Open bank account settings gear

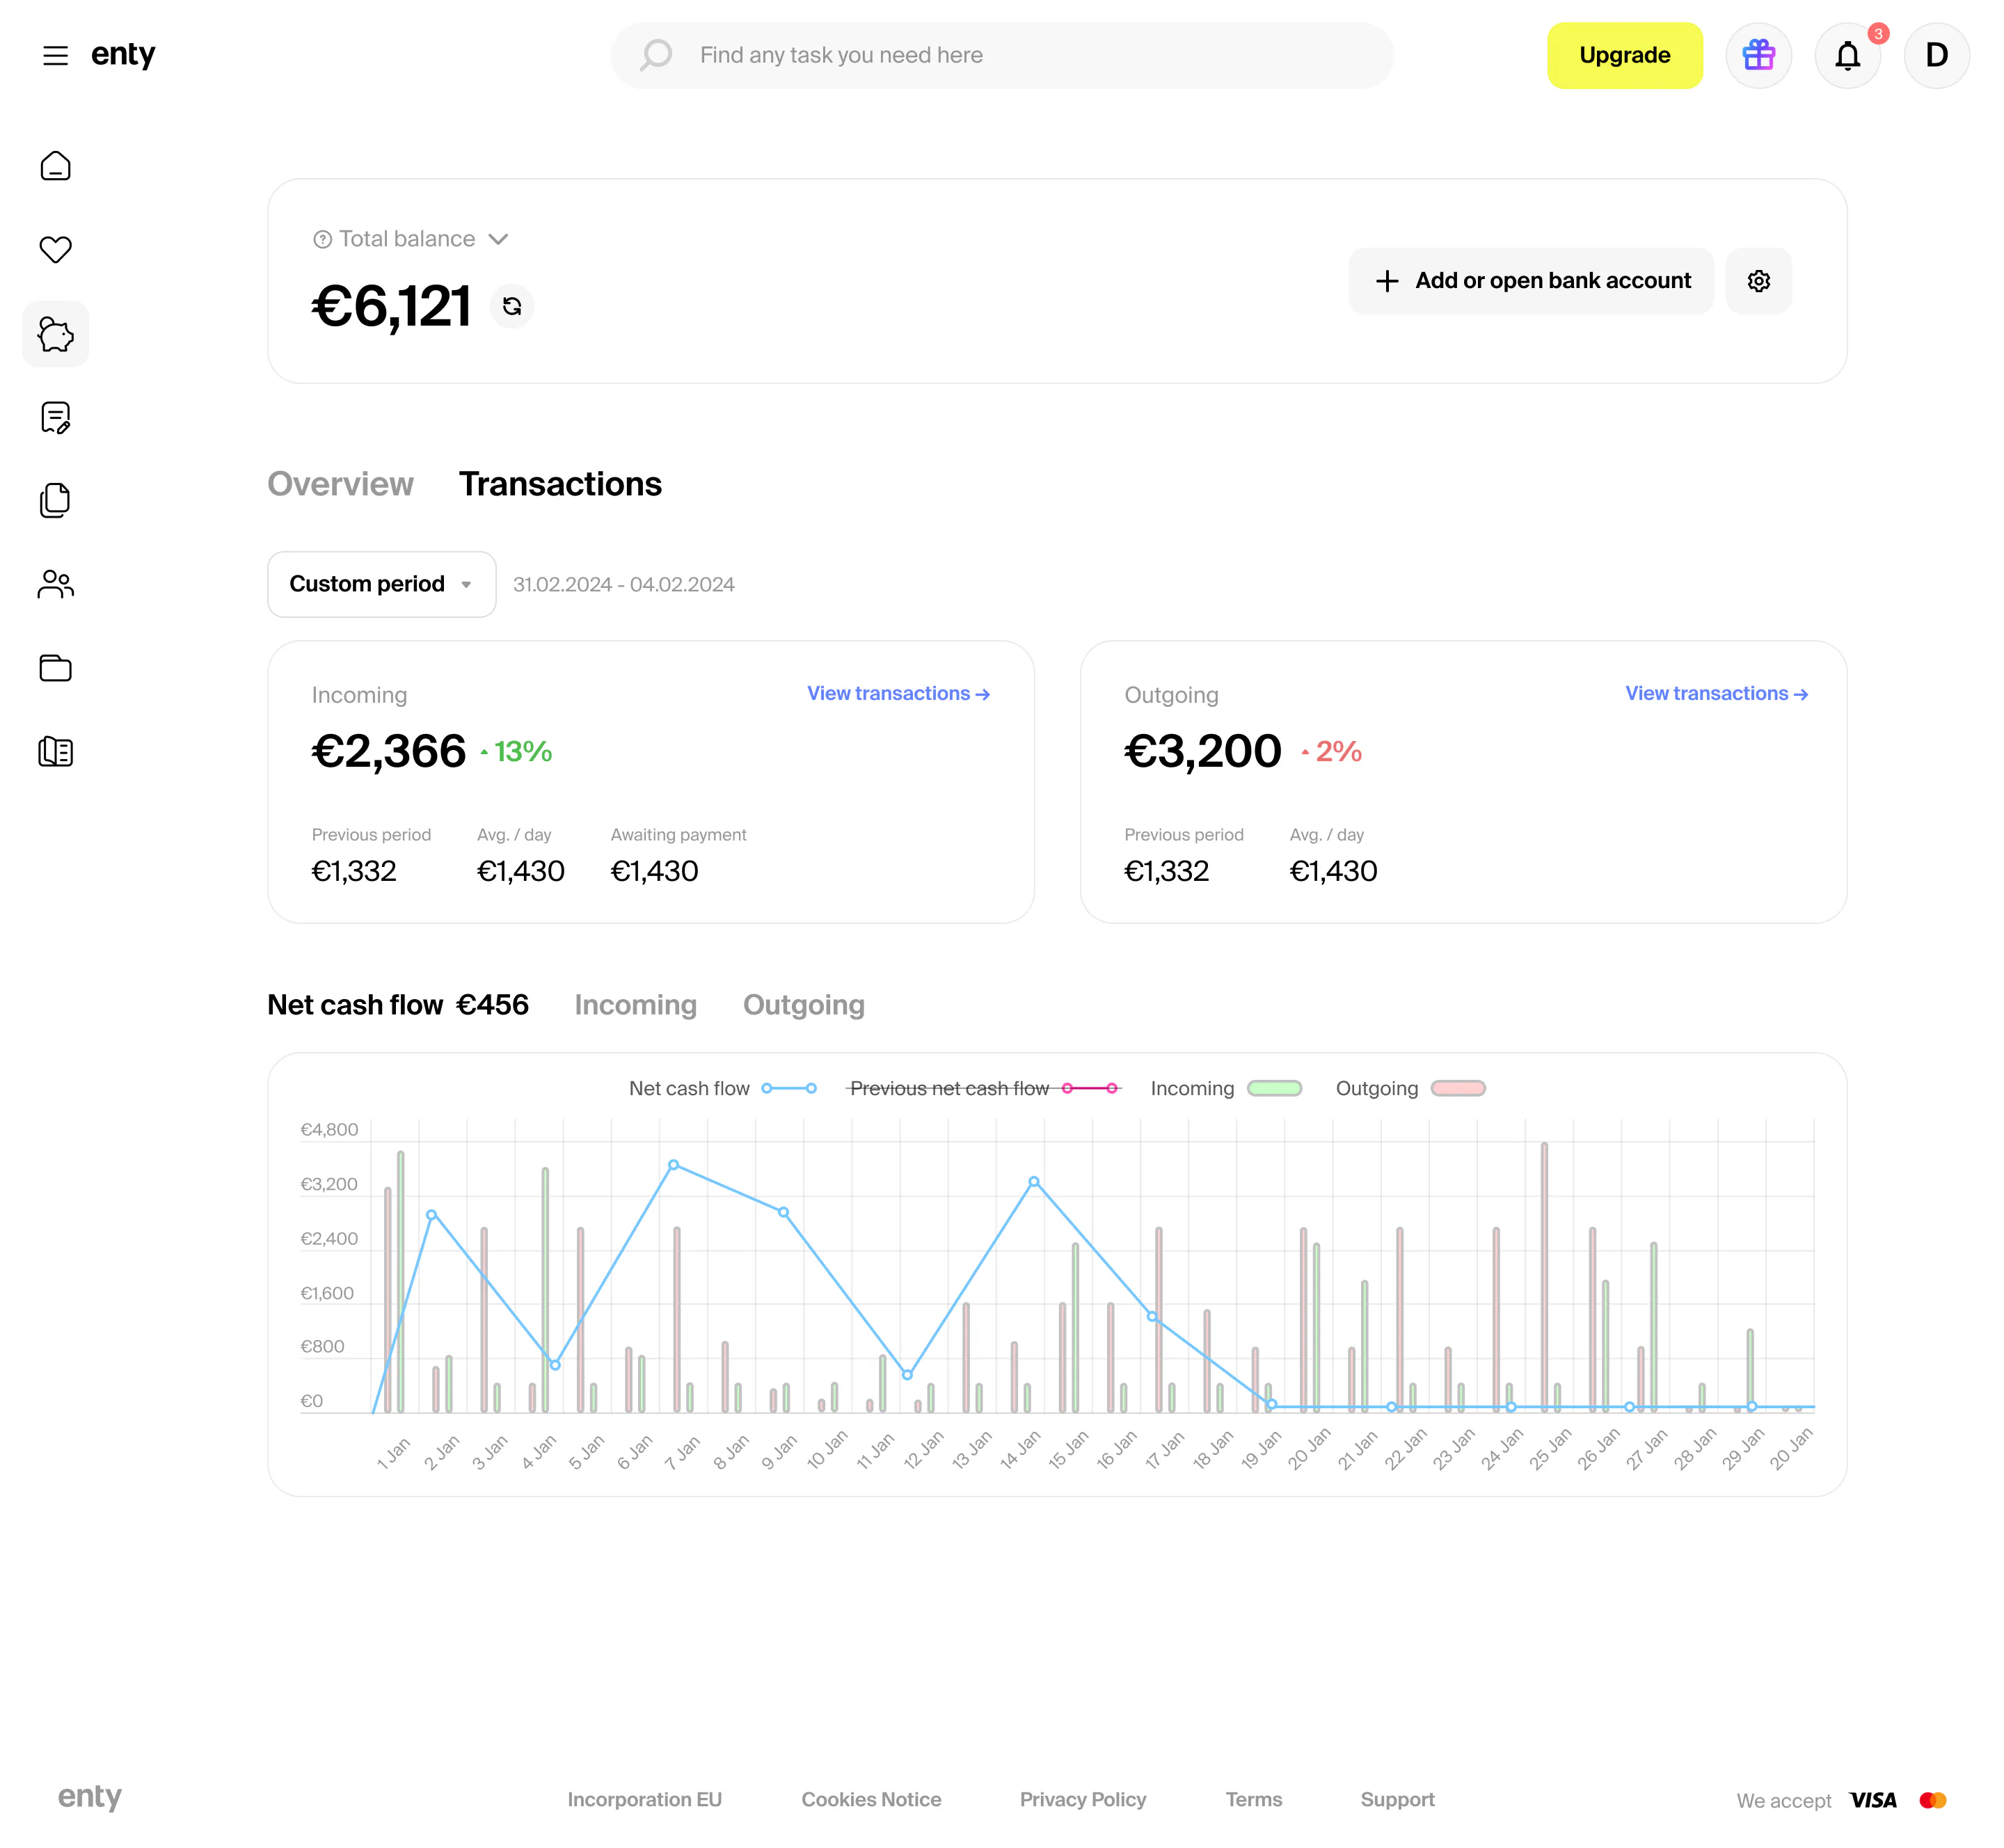click(1758, 281)
